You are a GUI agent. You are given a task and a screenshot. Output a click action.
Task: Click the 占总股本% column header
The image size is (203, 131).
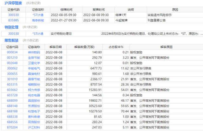point(116,47)
